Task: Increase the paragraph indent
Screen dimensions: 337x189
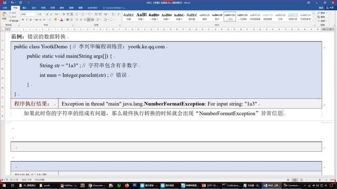Action: pyautogui.click(x=101, y=14)
